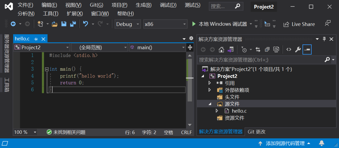The image size is (339, 148).
Task: Click the new project icon in toolbar
Action: pos(40,24)
